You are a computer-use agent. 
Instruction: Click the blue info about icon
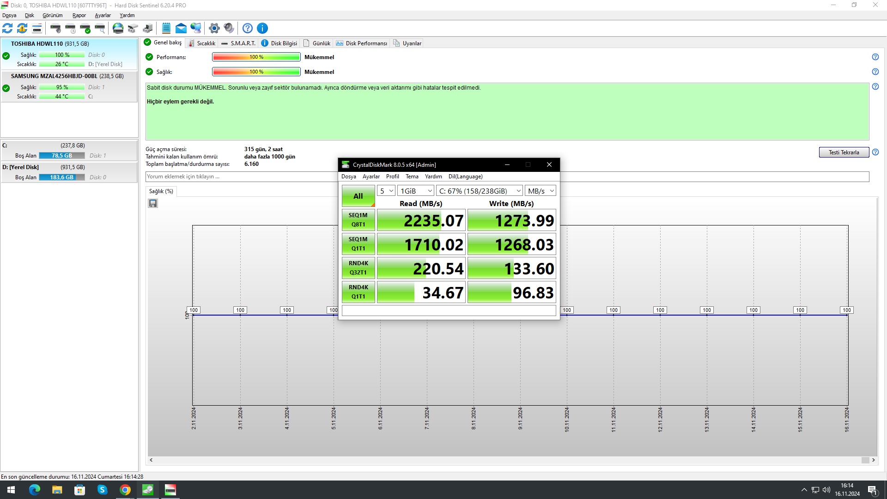[x=262, y=28]
